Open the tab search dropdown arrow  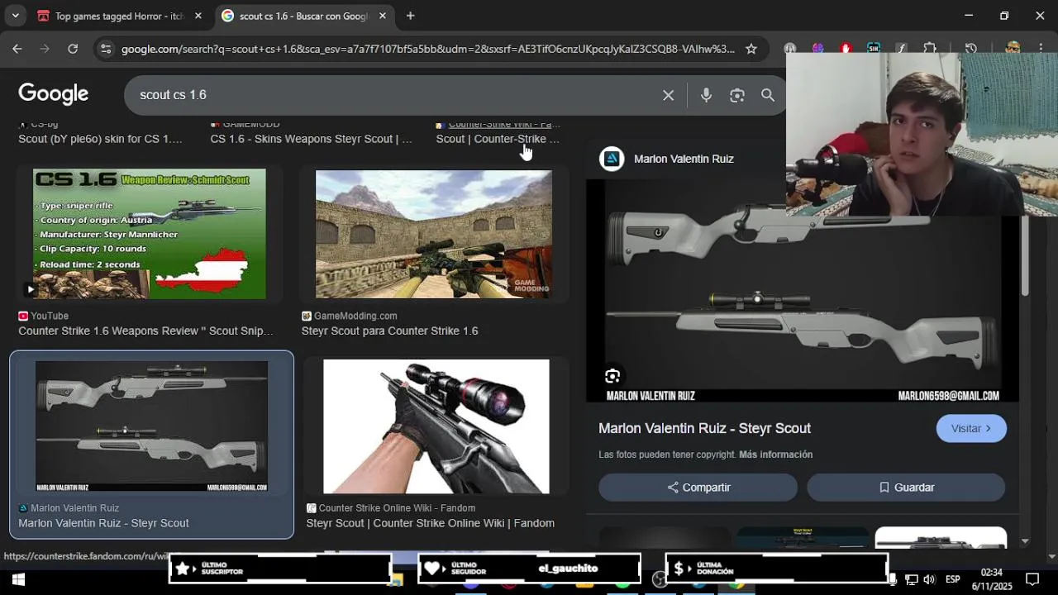[15, 16]
